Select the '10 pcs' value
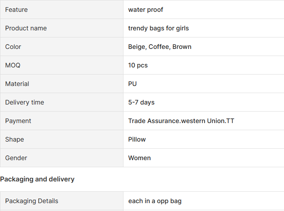This screenshot has height=211, width=284. point(138,65)
